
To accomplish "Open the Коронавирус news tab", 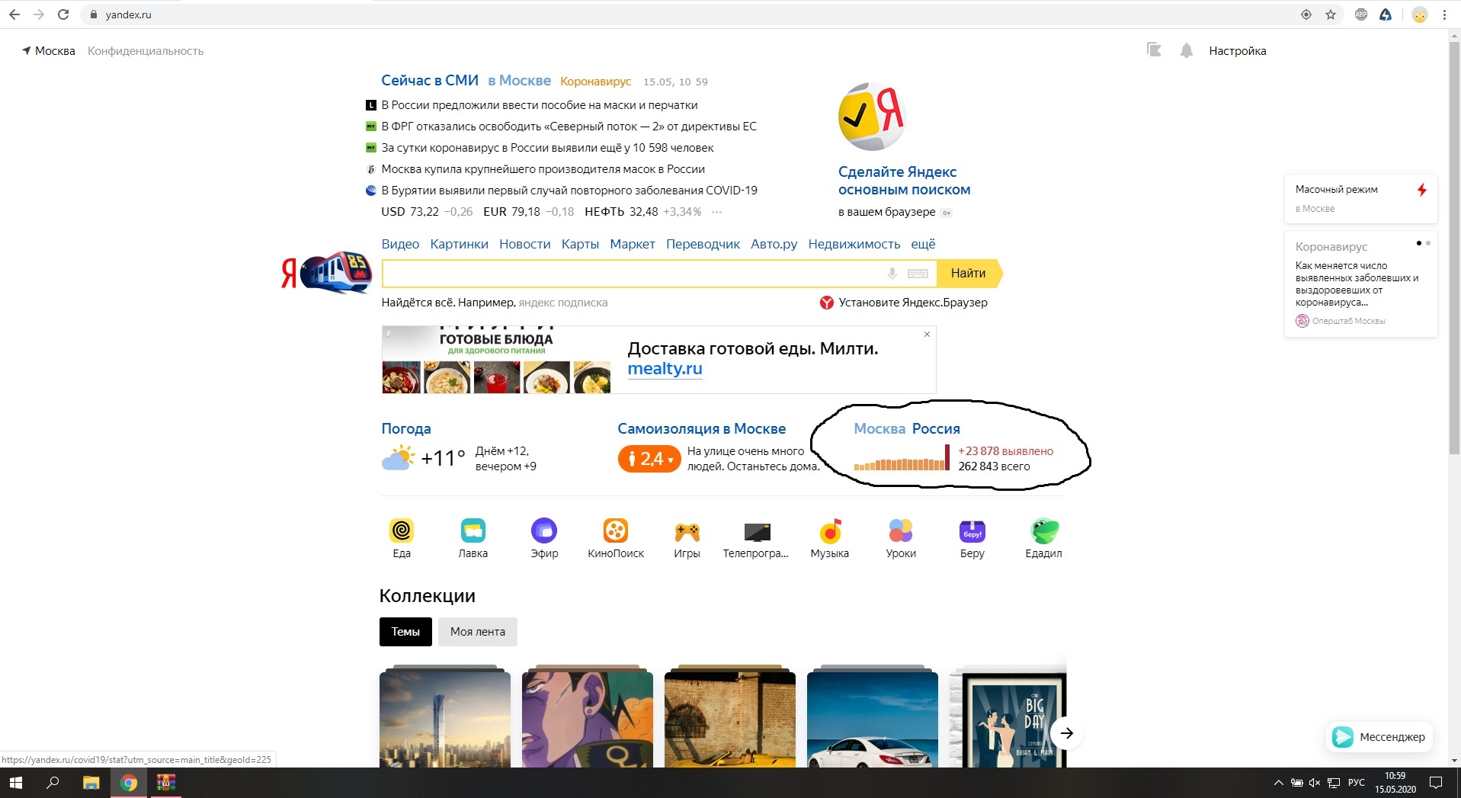I will [596, 82].
